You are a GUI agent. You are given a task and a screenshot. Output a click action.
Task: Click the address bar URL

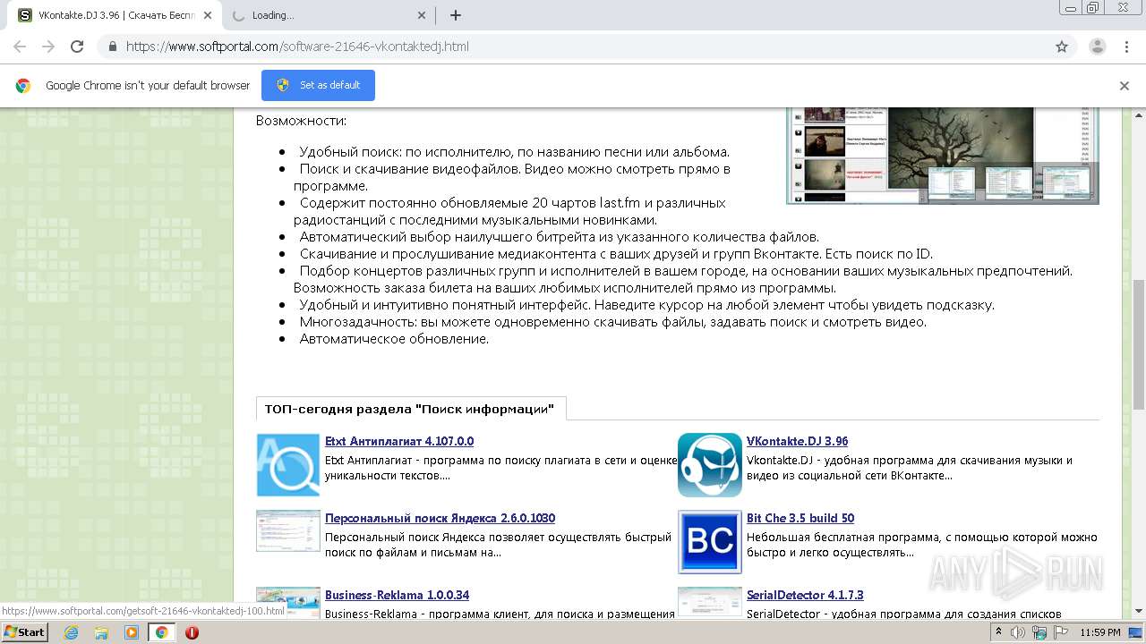(297, 47)
